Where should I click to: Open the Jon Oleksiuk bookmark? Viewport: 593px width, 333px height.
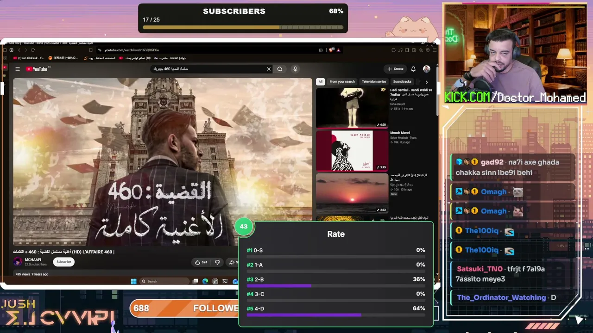click(x=28, y=58)
